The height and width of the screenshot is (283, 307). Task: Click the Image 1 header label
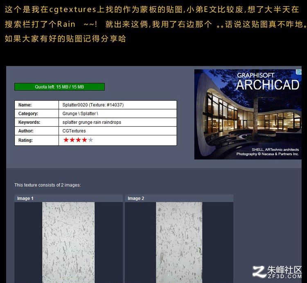25,198
